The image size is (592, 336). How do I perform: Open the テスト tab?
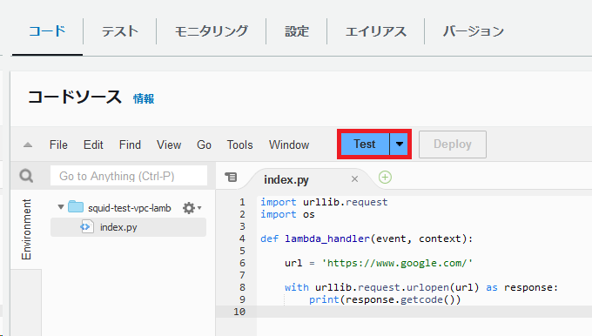pyautogui.click(x=119, y=31)
